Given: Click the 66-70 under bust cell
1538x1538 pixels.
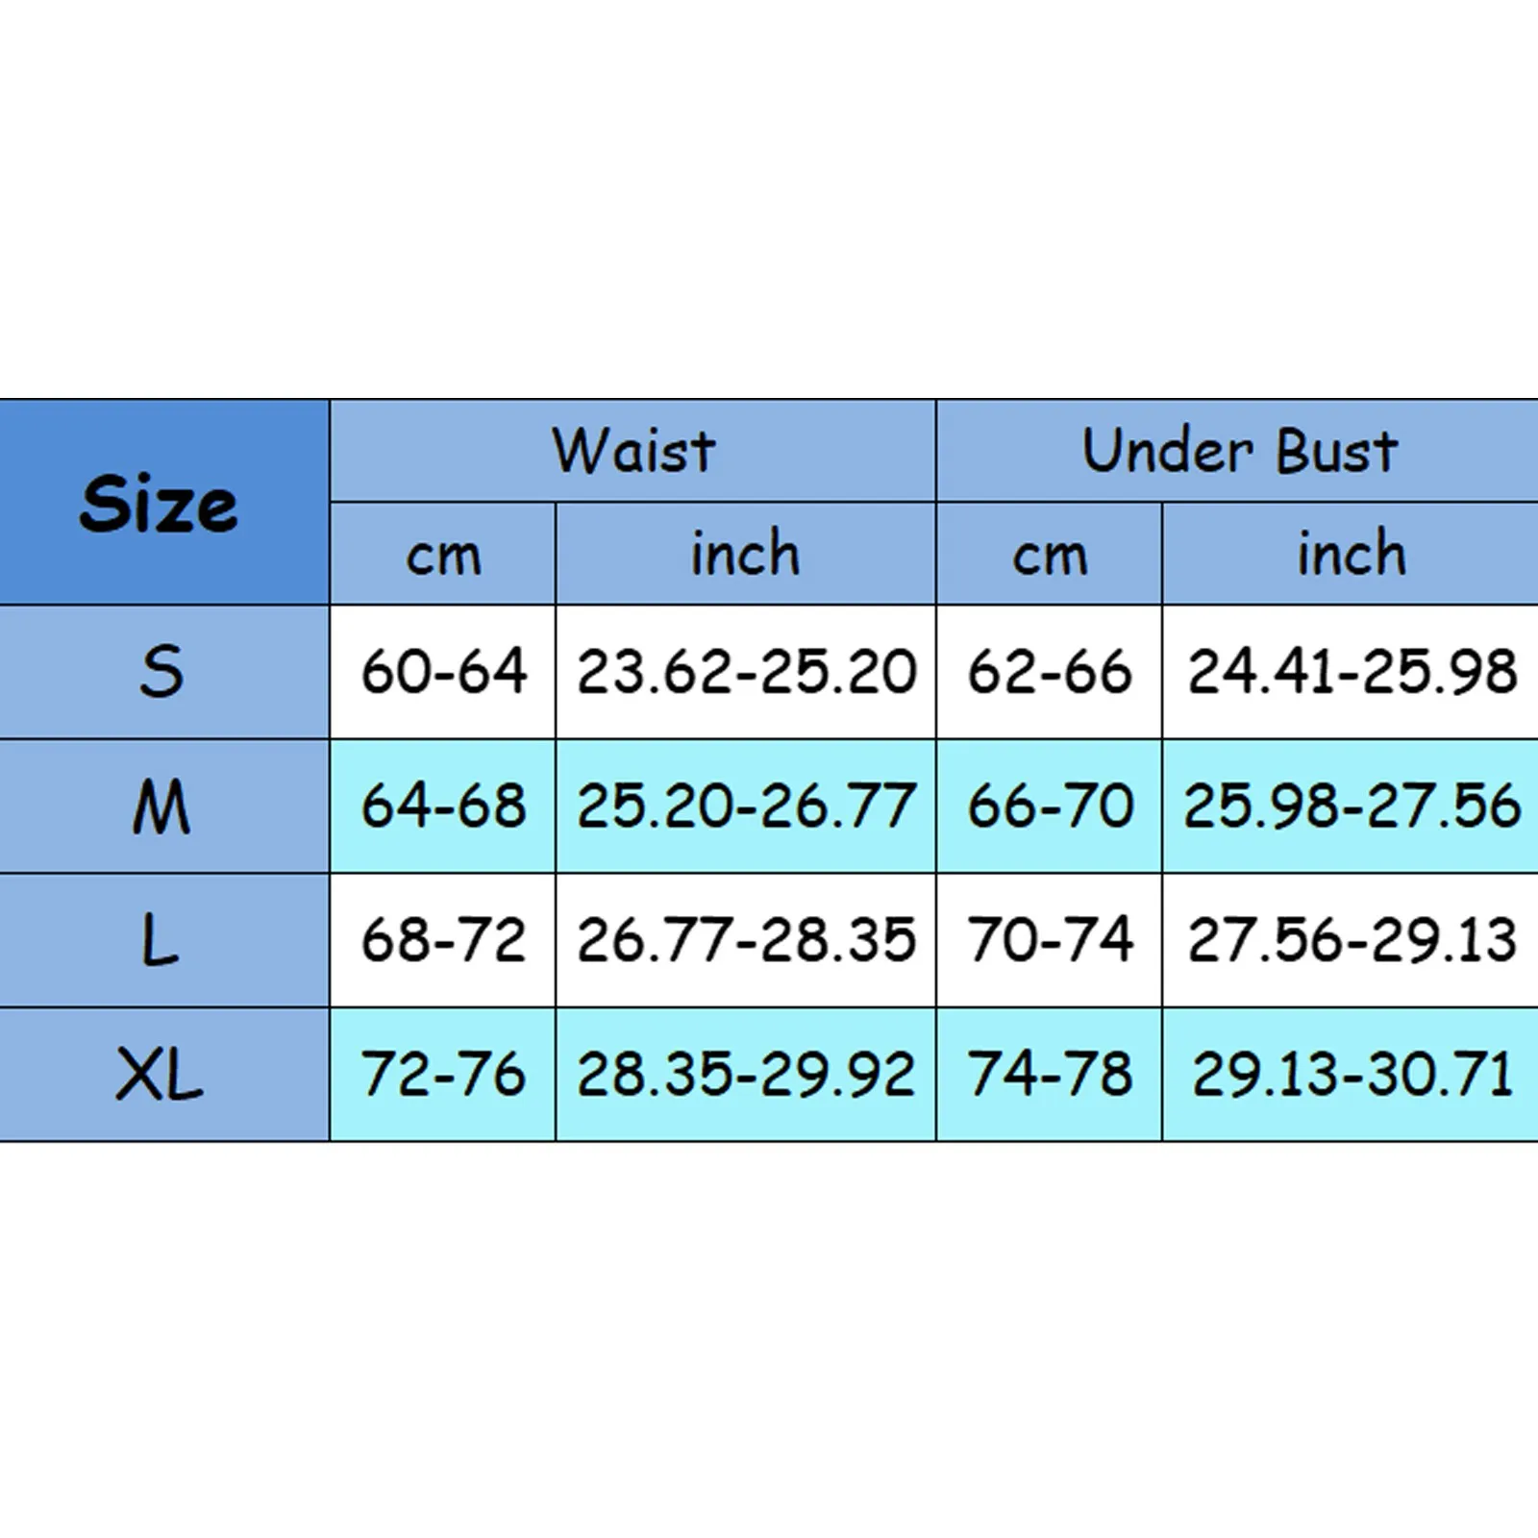Looking at the screenshot, I should pos(1050,806).
